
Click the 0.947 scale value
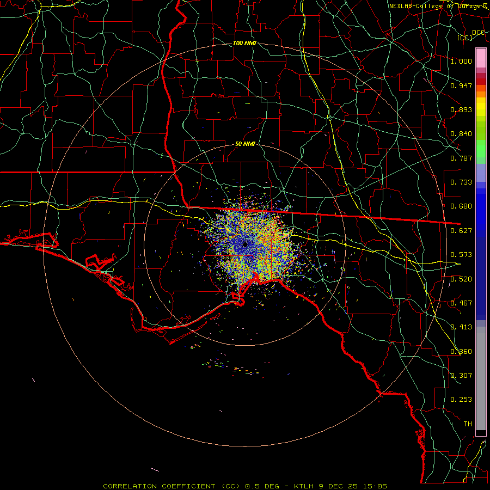pyautogui.click(x=461, y=85)
